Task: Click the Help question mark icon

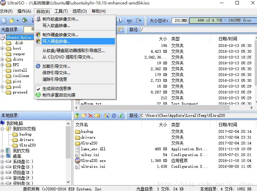Action: pyautogui.click(x=129, y=21)
